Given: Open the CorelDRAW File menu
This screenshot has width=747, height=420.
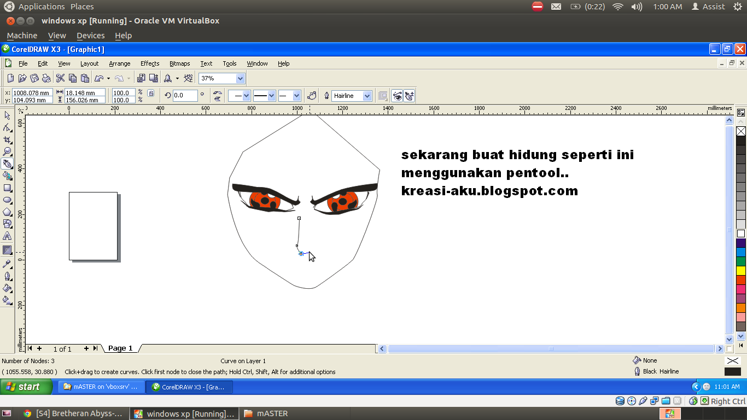Looking at the screenshot, I should (x=23, y=63).
